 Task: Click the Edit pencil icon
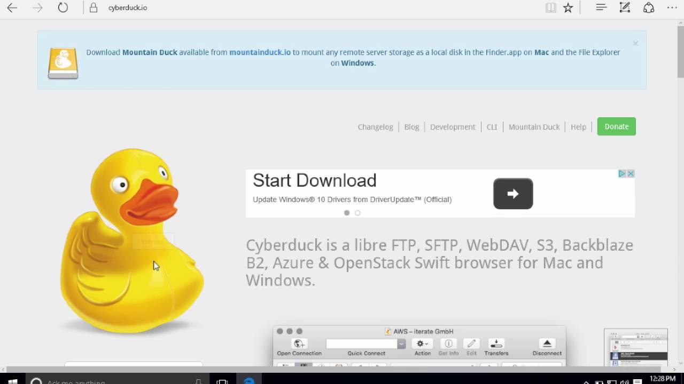point(471,344)
